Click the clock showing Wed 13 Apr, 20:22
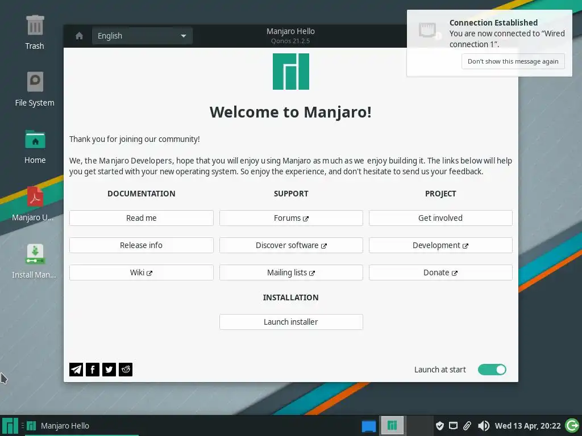Screen dimensions: 582x436 (527, 426)
